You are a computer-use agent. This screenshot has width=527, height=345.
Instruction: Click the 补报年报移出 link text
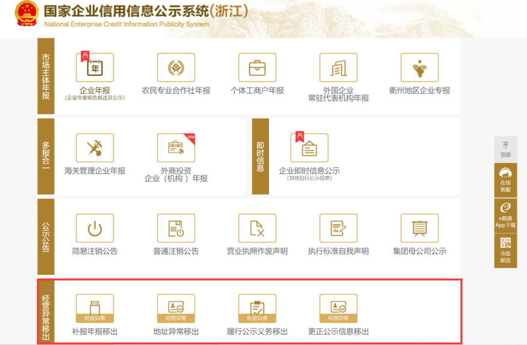[95, 332]
